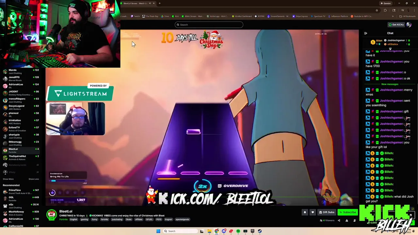
Task: Bookmark this page with star icon
Action: point(377,10)
